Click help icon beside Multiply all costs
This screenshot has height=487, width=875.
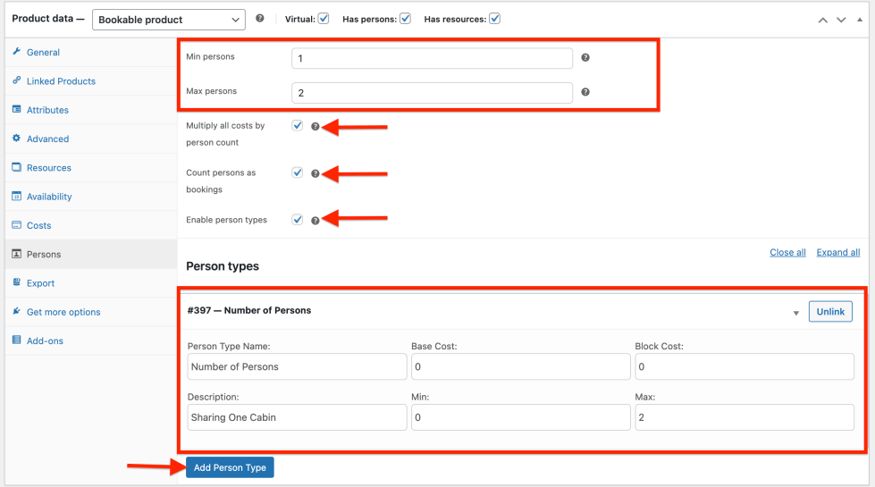(x=315, y=127)
